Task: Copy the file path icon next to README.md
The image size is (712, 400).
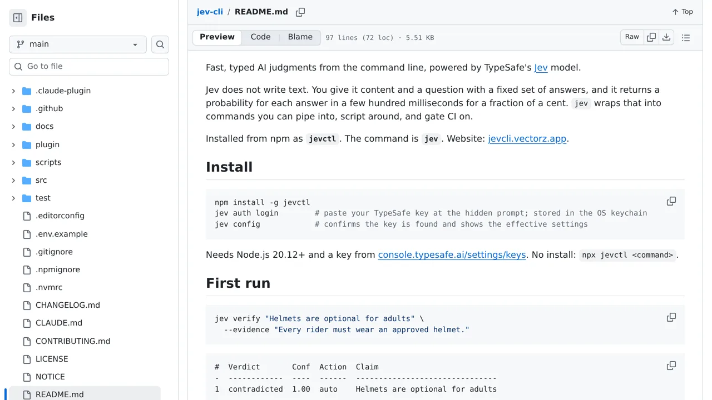Action: (300, 12)
